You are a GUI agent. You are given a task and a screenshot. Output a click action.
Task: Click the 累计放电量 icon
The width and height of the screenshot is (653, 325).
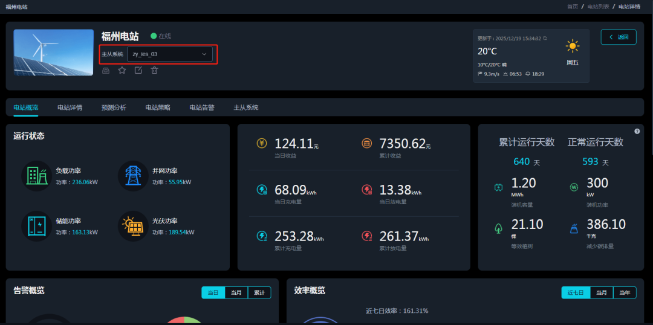pos(366,236)
